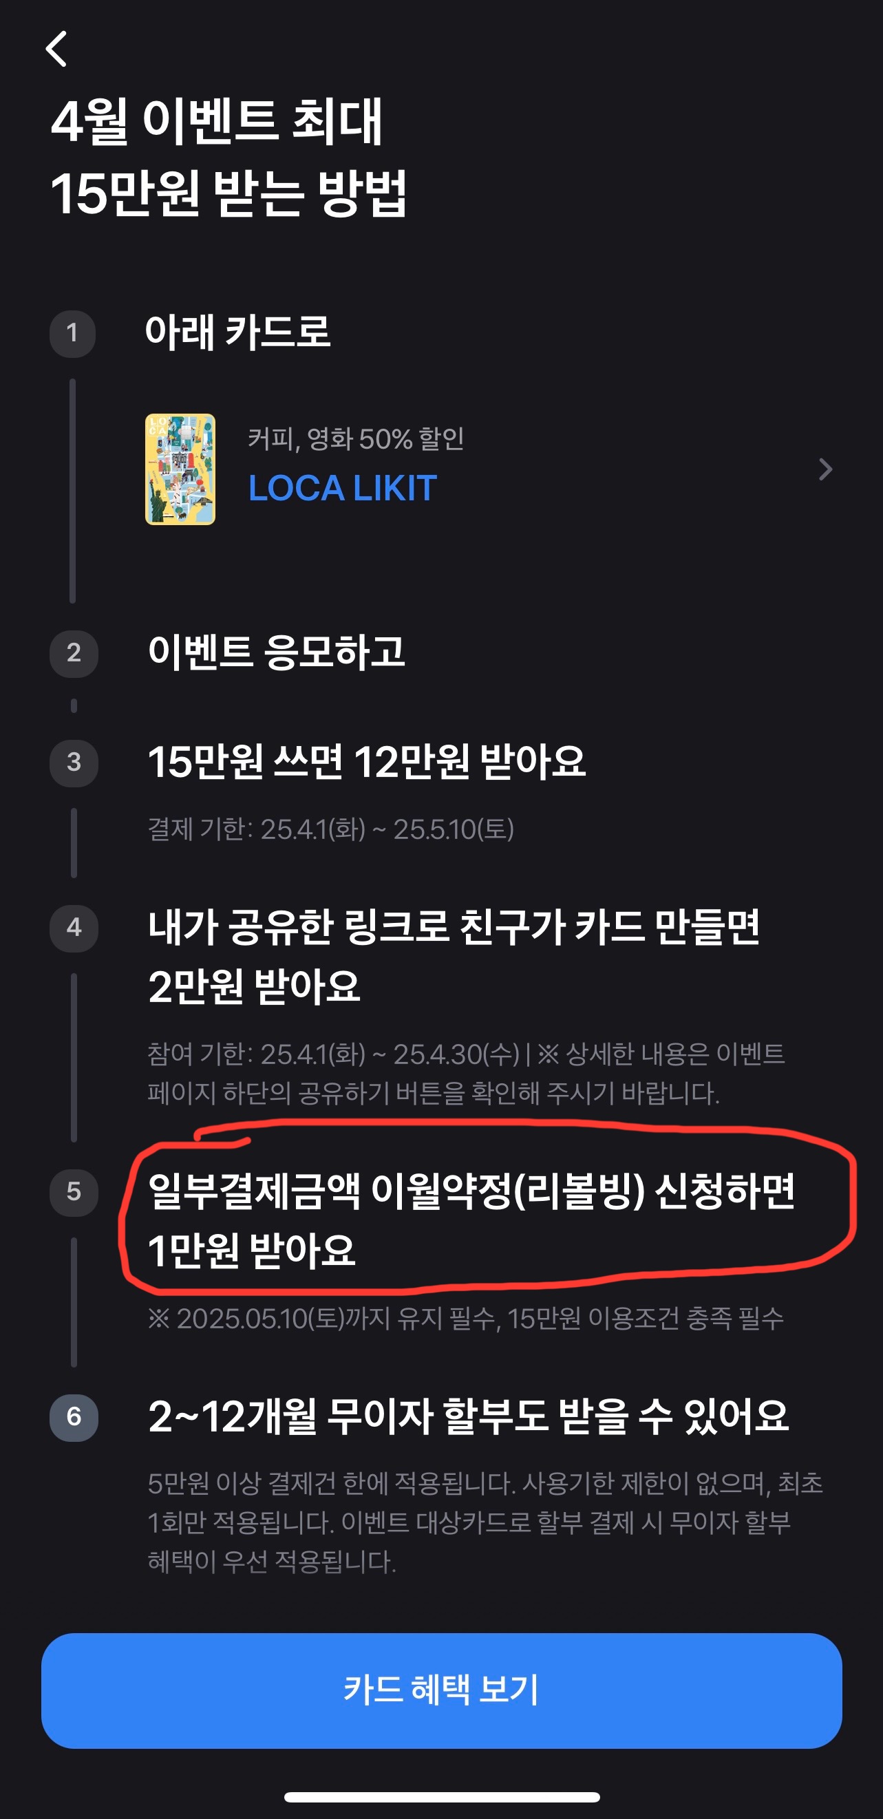The height and width of the screenshot is (1819, 883).
Task: Tap the 카드 혜택 보기 button
Action: [x=442, y=1690]
